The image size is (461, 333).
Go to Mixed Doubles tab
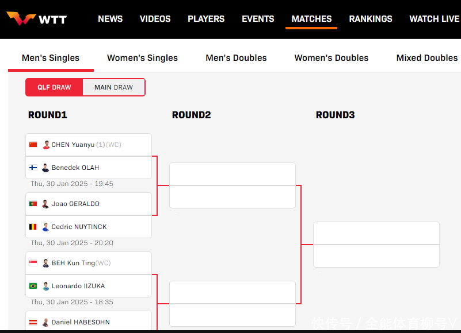coord(426,58)
